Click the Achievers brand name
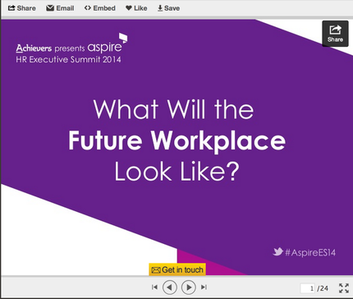The height and width of the screenshot is (299, 353). pyautogui.click(x=34, y=48)
